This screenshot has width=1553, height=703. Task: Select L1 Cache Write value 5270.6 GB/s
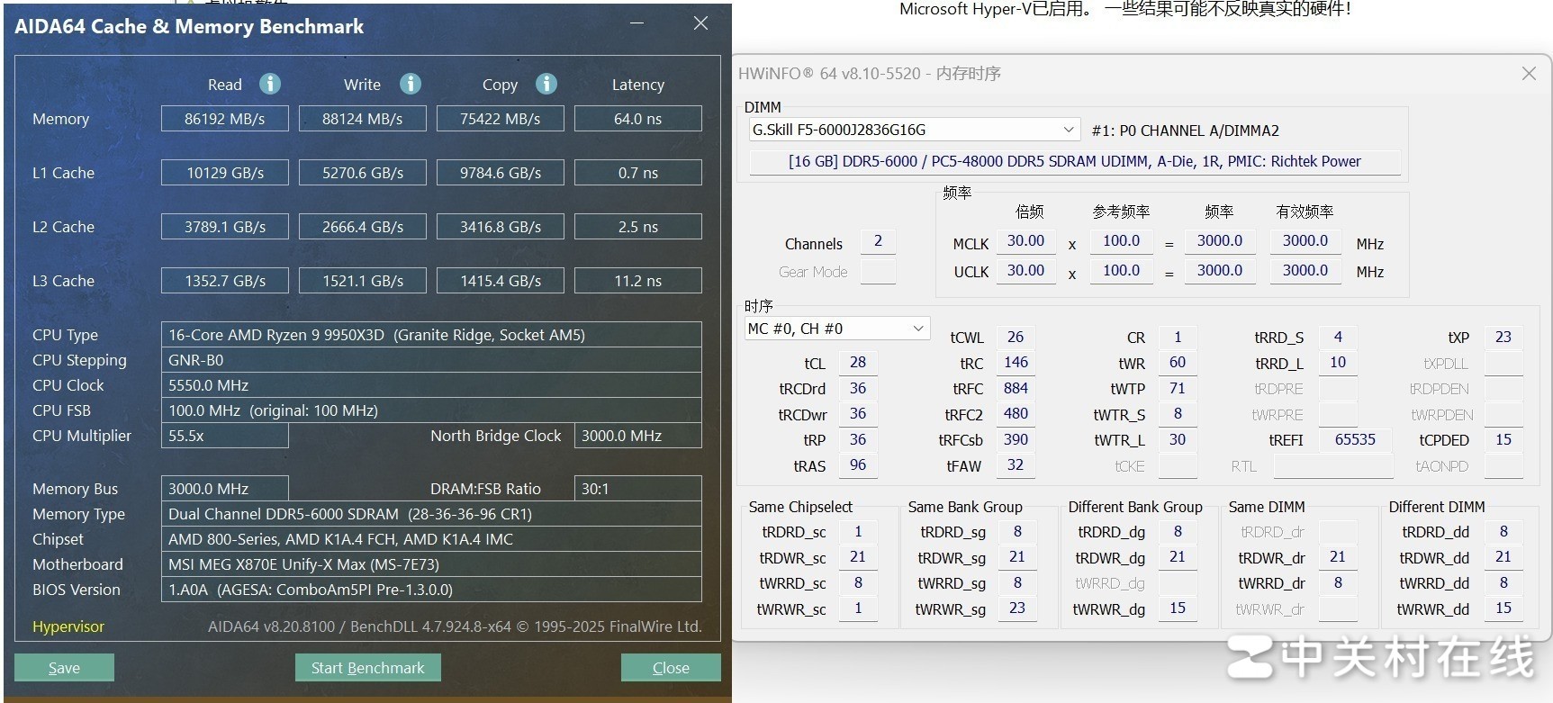point(363,173)
